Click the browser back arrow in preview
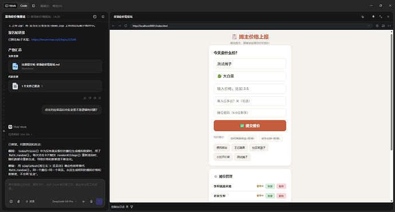The image size is (395, 212). click(113, 26)
